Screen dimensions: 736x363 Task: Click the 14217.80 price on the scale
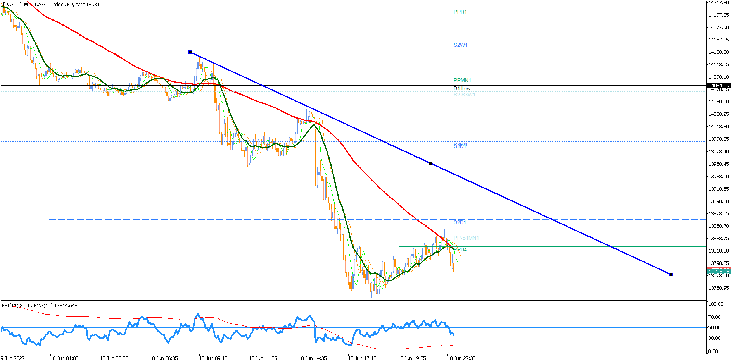(719, 3)
